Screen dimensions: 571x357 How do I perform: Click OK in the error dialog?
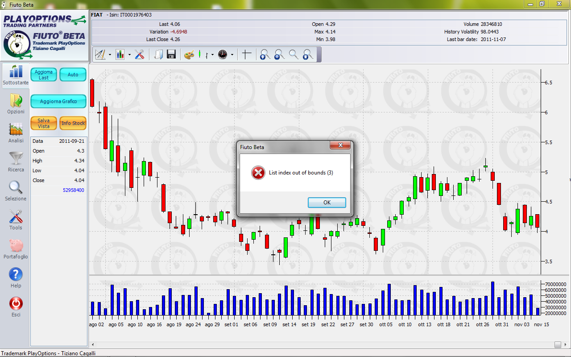pyautogui.click(x=327, y=203)
